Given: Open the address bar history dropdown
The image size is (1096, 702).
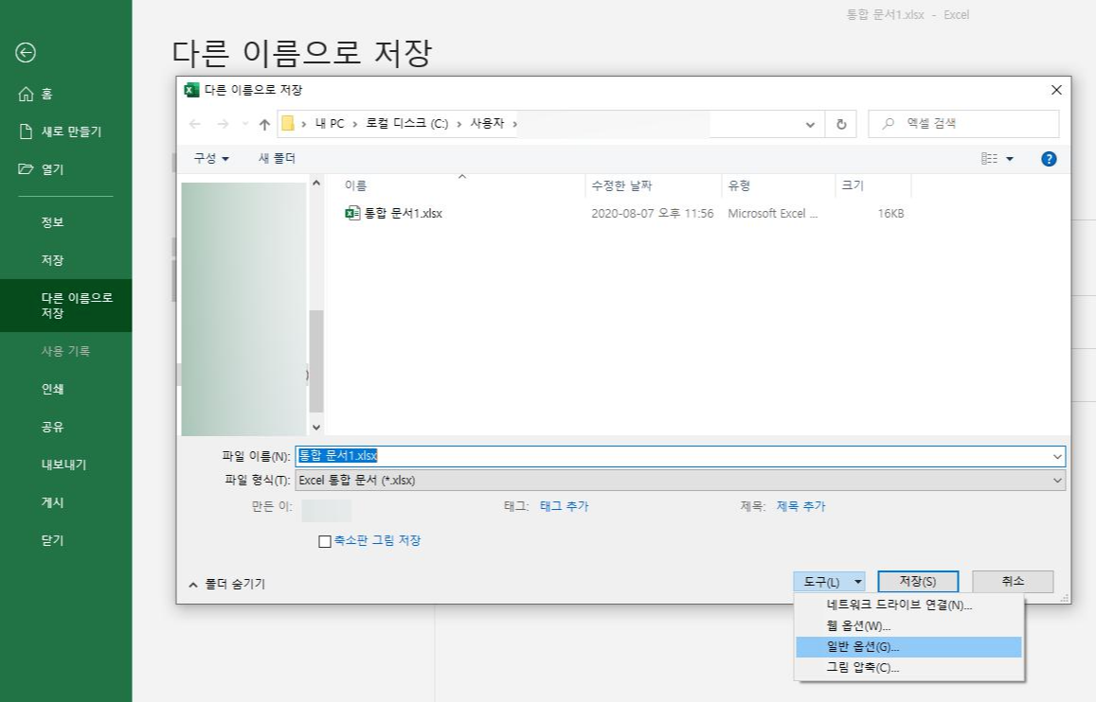Looking at the screenshot, I should coord(810,124).
